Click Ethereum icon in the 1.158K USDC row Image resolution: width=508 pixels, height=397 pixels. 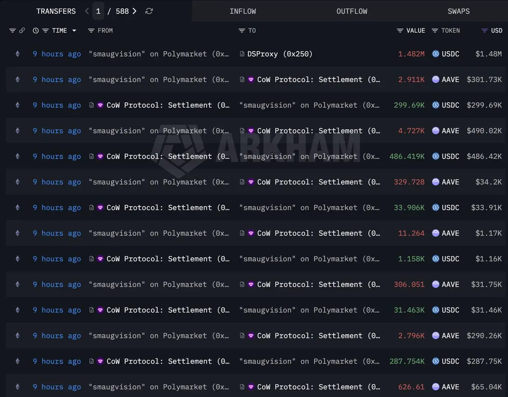[17, 259]
